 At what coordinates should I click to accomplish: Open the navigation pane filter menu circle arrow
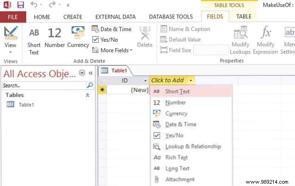point(82,73)
